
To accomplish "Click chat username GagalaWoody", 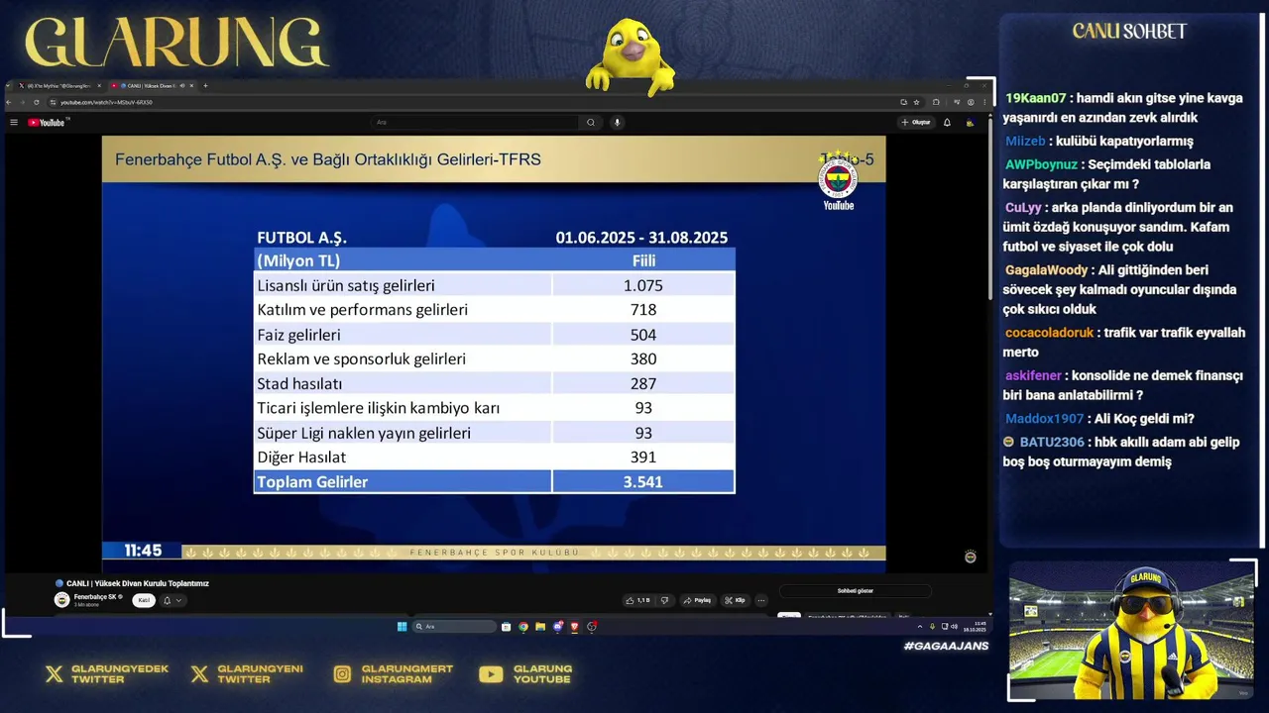I will [1047, 270].
